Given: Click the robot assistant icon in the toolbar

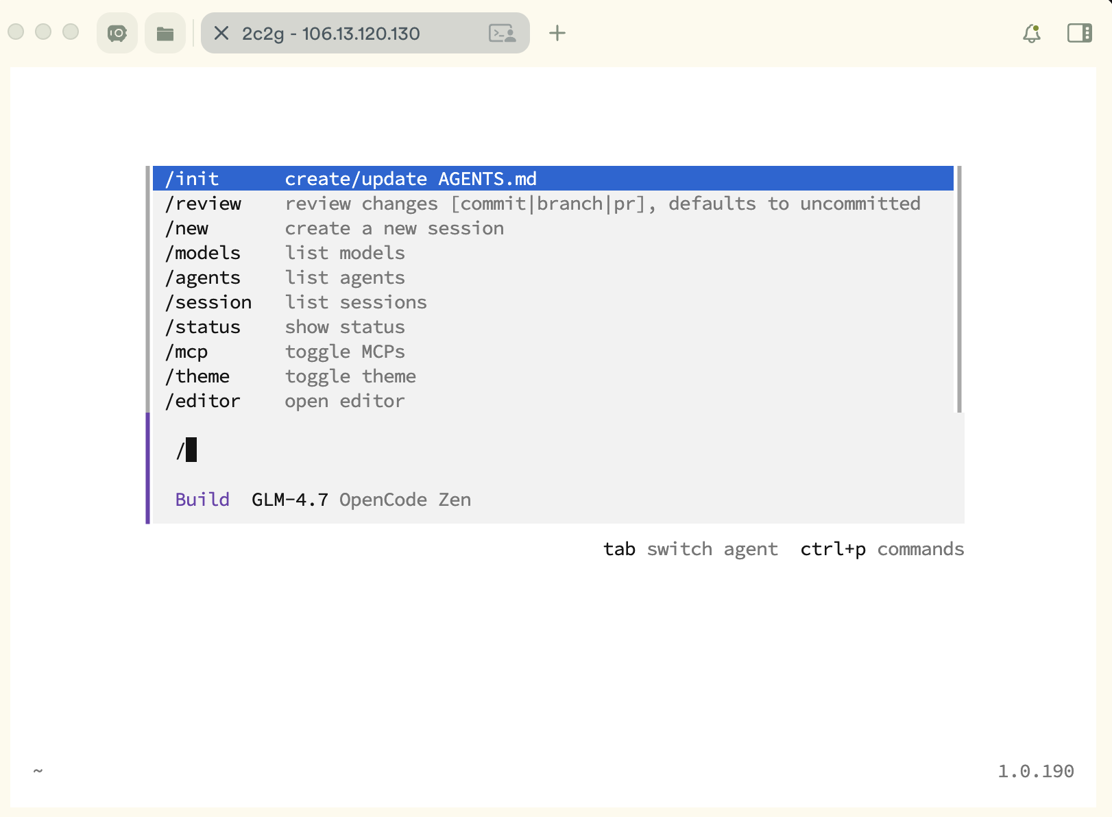Looking at the screenshot, I should (117, 33).
